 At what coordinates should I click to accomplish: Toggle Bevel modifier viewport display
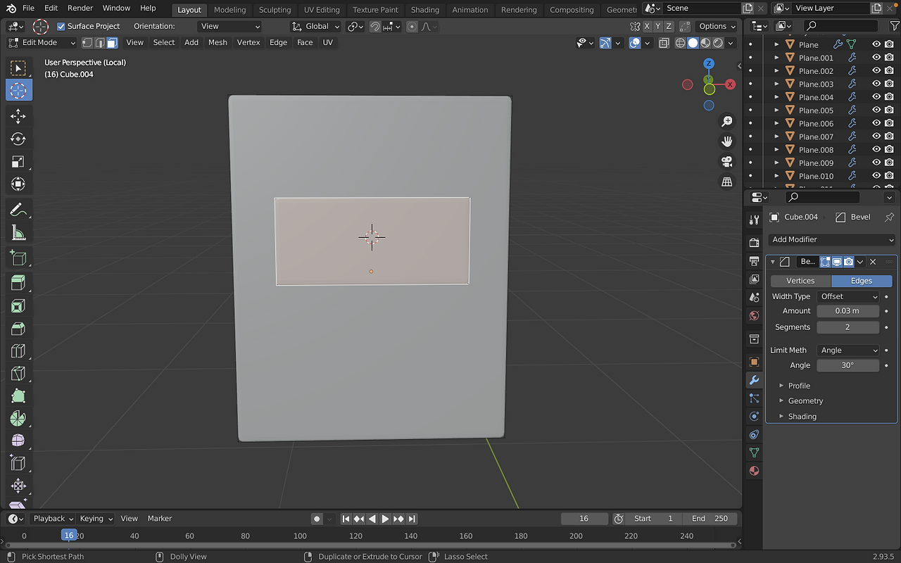pyautogui.click(x=837, y=262)
